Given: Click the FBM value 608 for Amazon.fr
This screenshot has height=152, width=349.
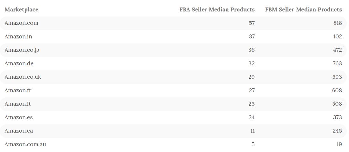Looking at the screenshot, I should click(337, 91).
